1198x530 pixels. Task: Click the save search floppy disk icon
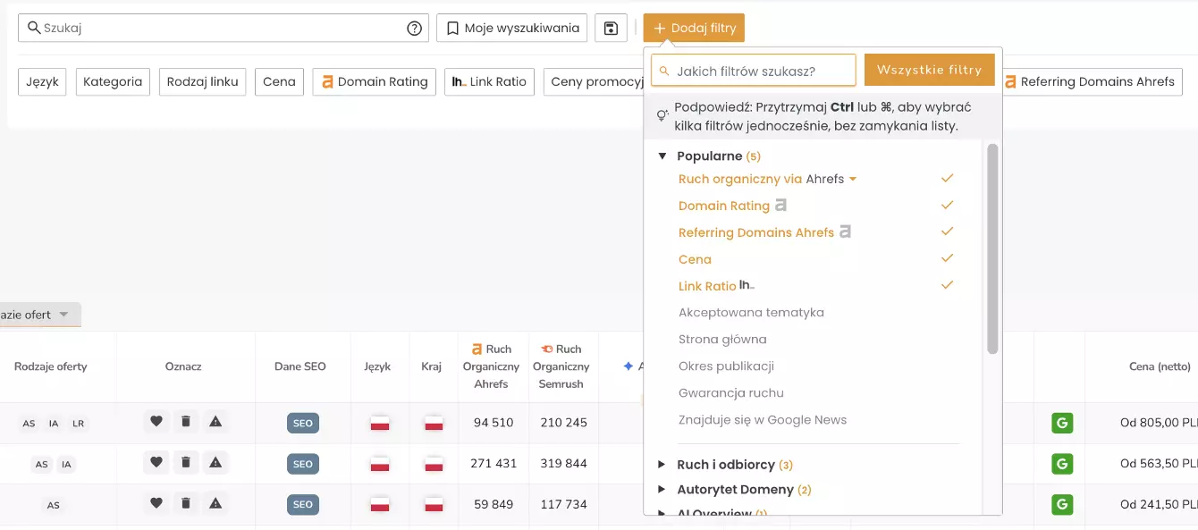(611, 28)
